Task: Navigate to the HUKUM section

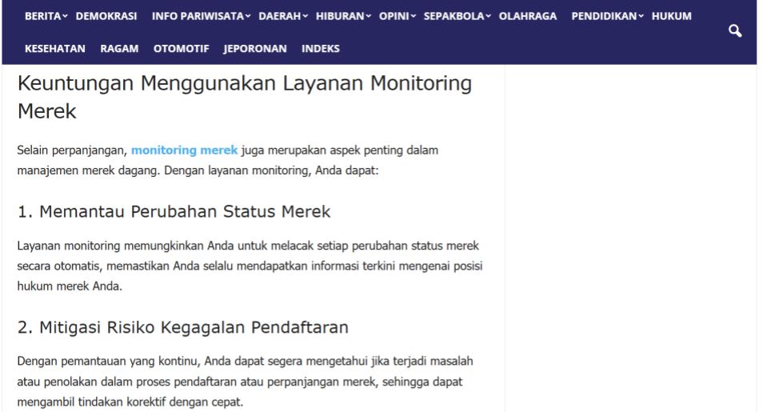Action: click(x=672, y=16)
